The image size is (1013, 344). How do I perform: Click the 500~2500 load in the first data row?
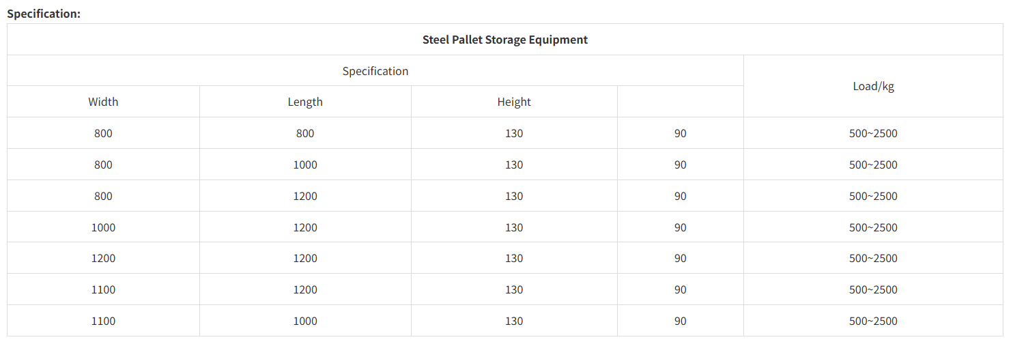[873, 133]
